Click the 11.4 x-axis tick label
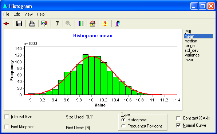The width and height of the screenshot is (217, 134). [x=177, y=100]
